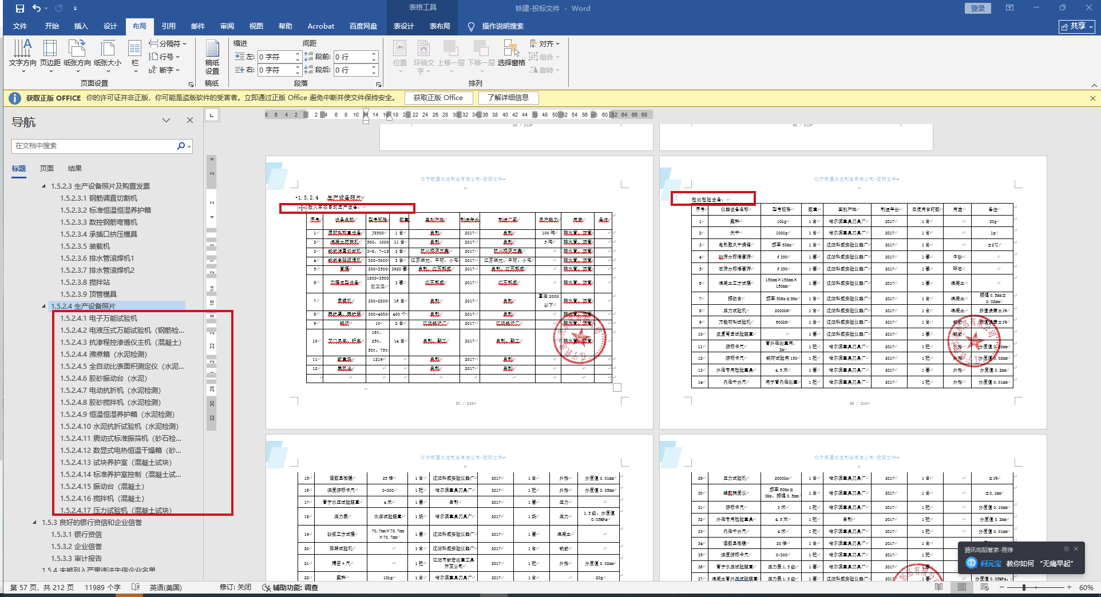Click the zoom in plus button
The width and height of the screenshot is (1101, 597).
[x=1069, y=587]
